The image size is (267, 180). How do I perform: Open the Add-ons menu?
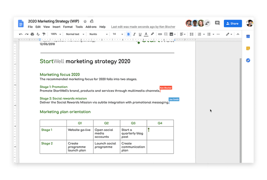(91, 27)
